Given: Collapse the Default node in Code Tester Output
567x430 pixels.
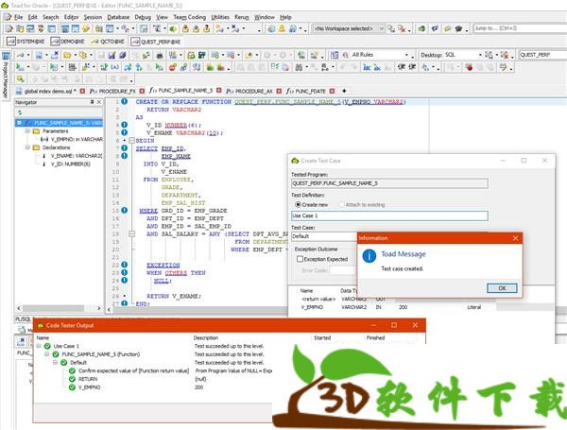Looking at the screenshot, I should [x=55, y=362].
